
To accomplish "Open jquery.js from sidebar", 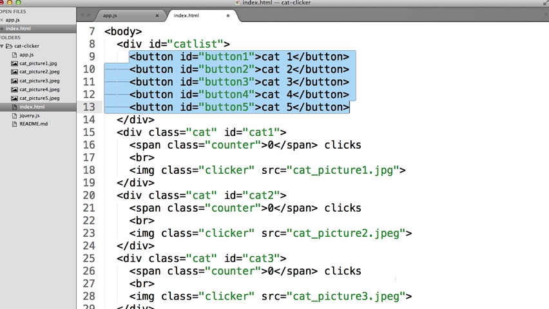I will point(30,115).
